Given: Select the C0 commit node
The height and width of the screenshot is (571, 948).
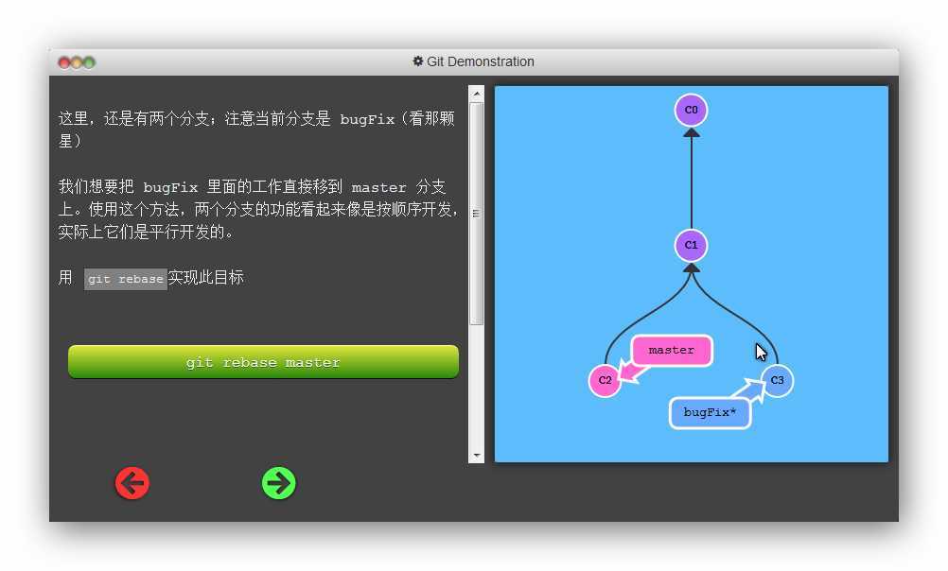Looking at the screenshot, I should 691,110.
